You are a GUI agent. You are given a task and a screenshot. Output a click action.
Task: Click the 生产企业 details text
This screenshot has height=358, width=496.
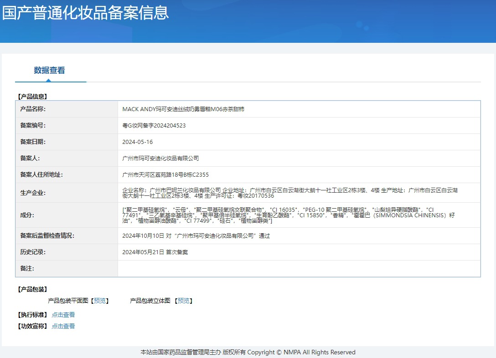point(290,193)
